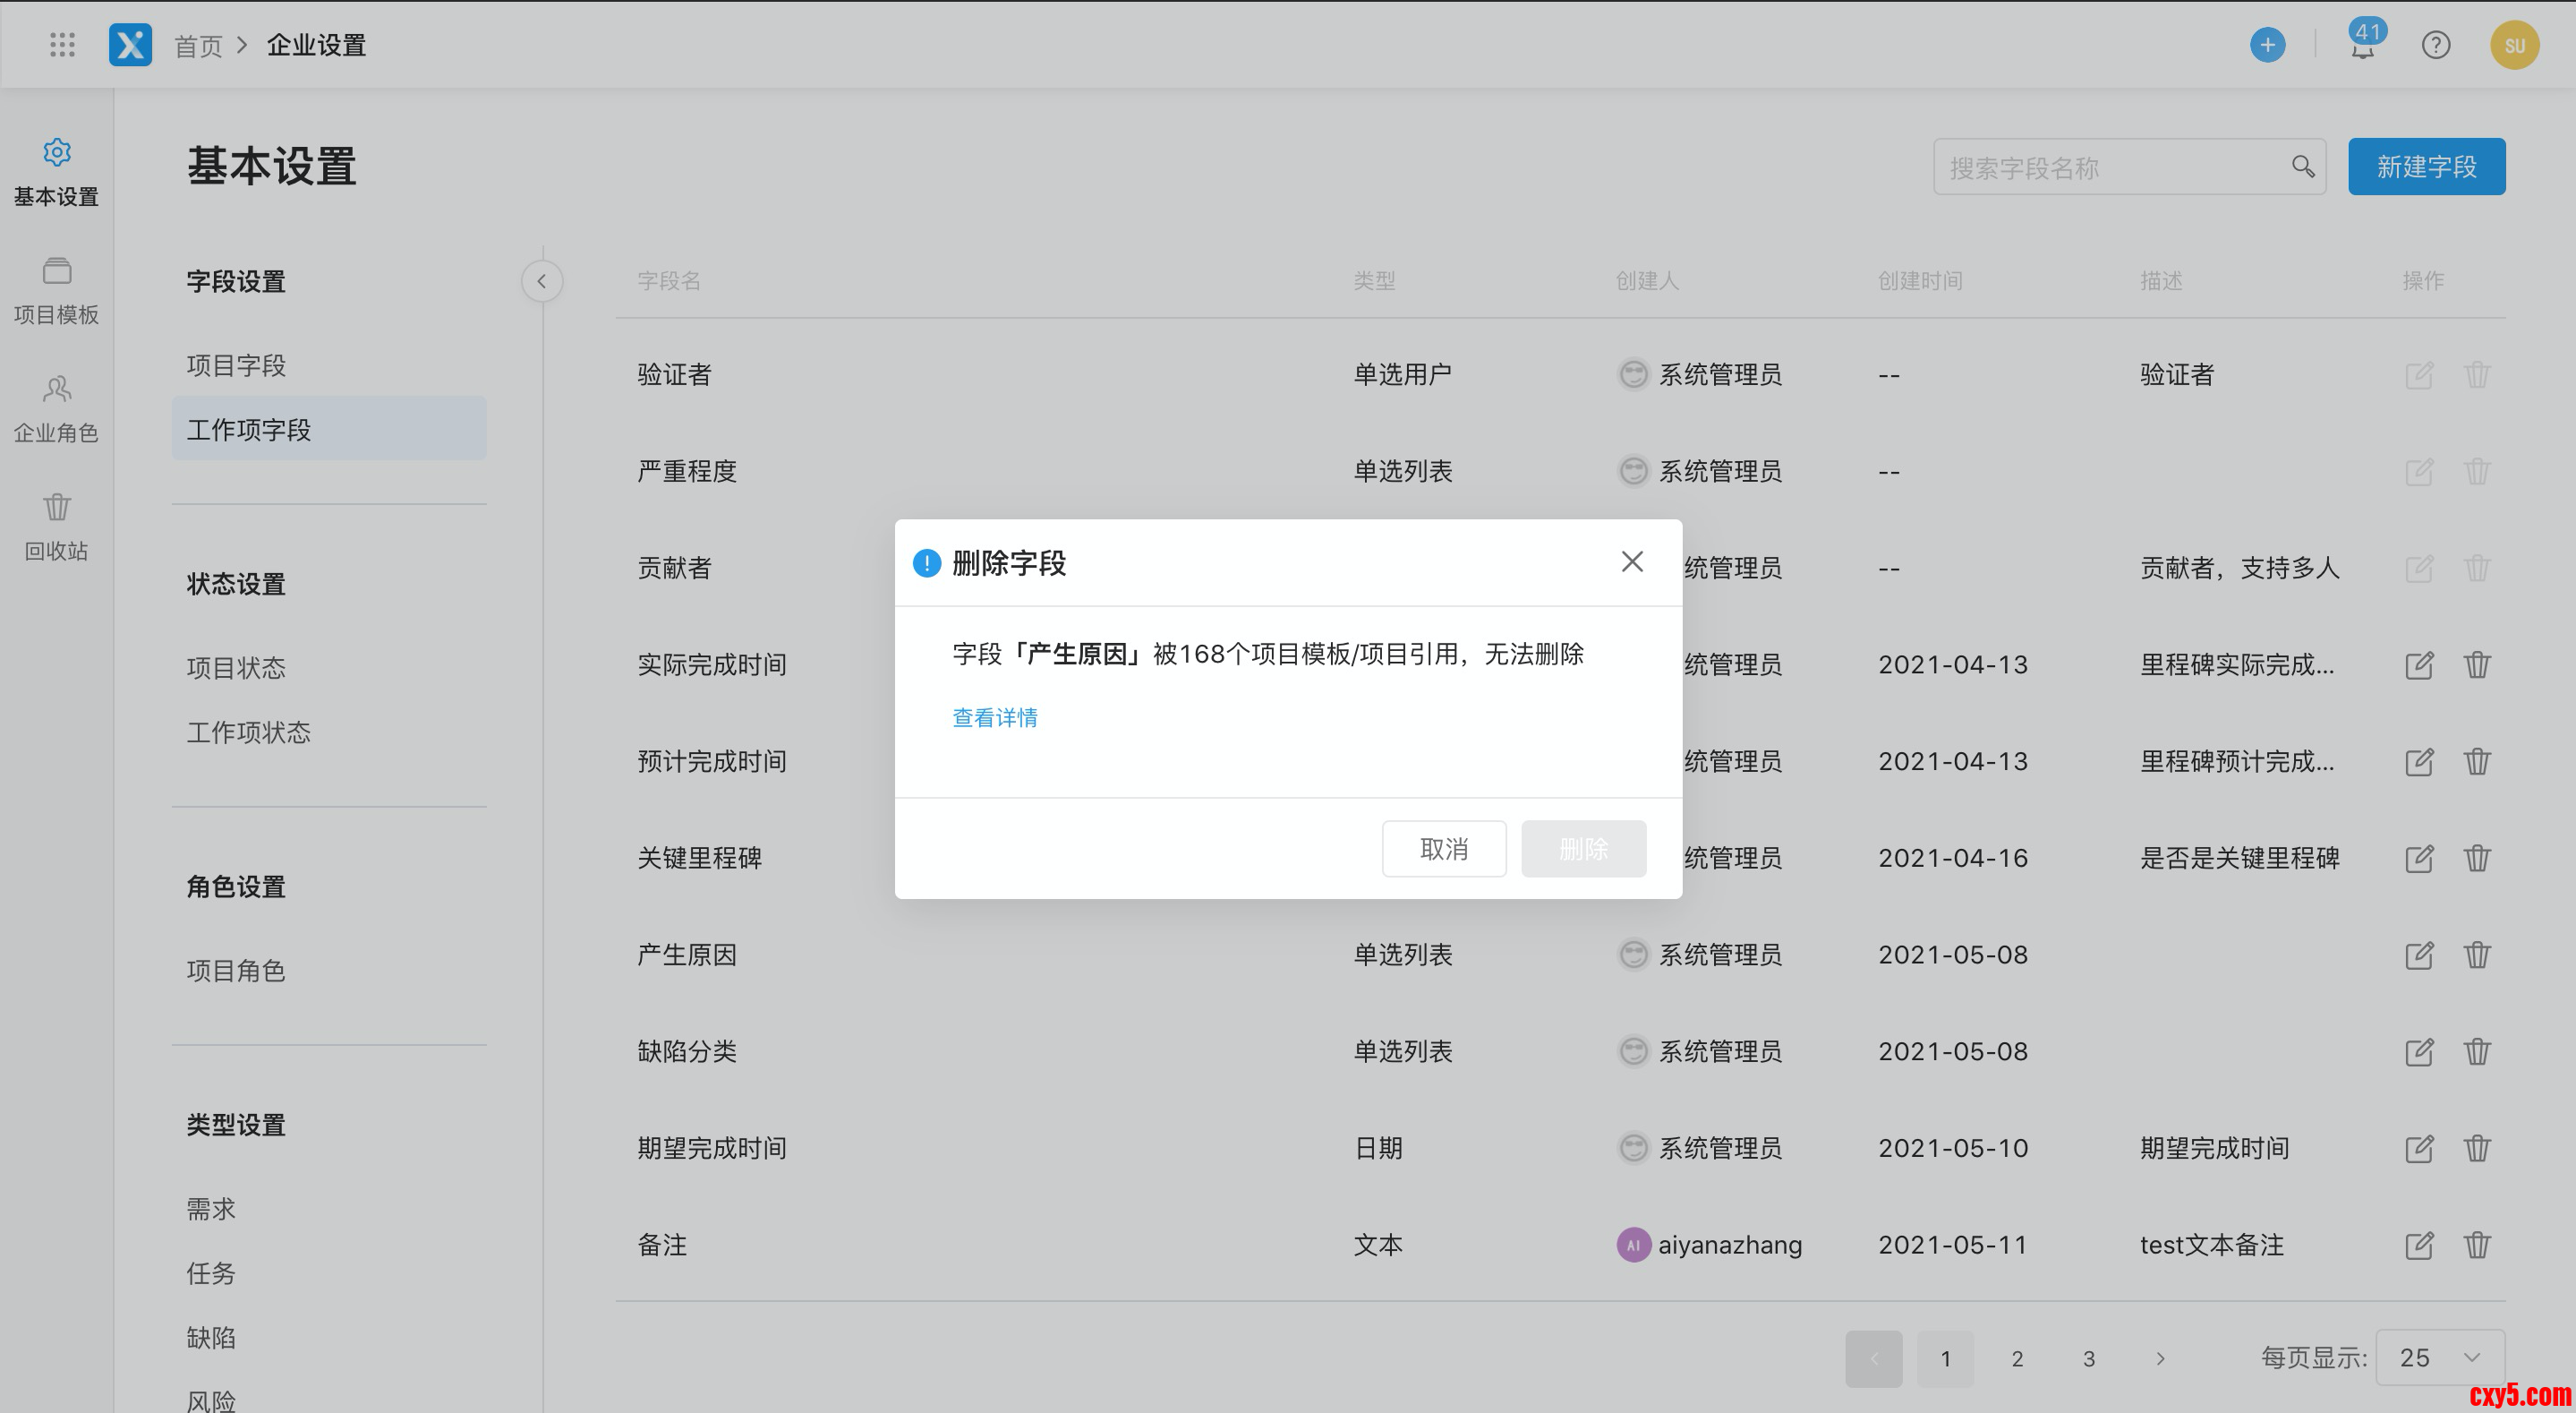Close the 删除字段 dialog

click(1632, 562)
